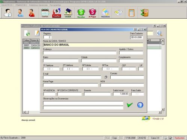The image size is (187, 140).
Task: Click the Pesquisa list scroll down arrow
Action: point(163,109)
